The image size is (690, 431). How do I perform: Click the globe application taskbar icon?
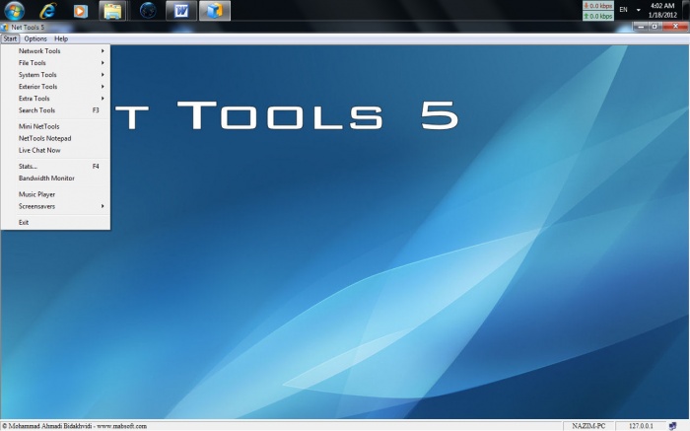(148, 11)
